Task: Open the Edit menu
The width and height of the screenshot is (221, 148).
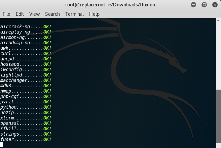Action: pos(20,14)
